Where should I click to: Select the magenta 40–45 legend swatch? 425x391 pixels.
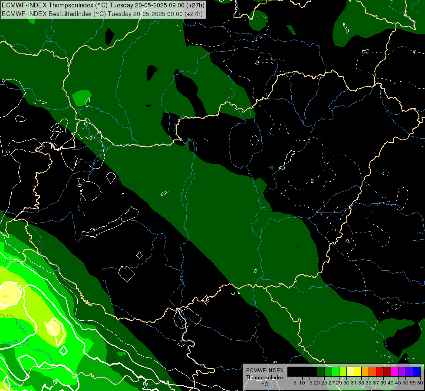[x=395, y=371]
